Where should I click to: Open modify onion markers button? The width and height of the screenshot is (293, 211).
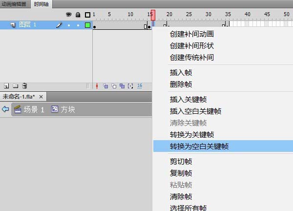pos(130,86)
